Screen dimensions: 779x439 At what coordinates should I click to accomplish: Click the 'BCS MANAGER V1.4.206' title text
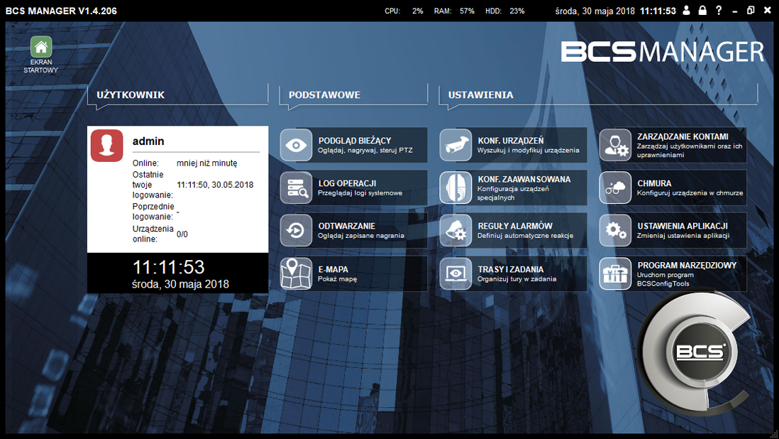(61, 11)
